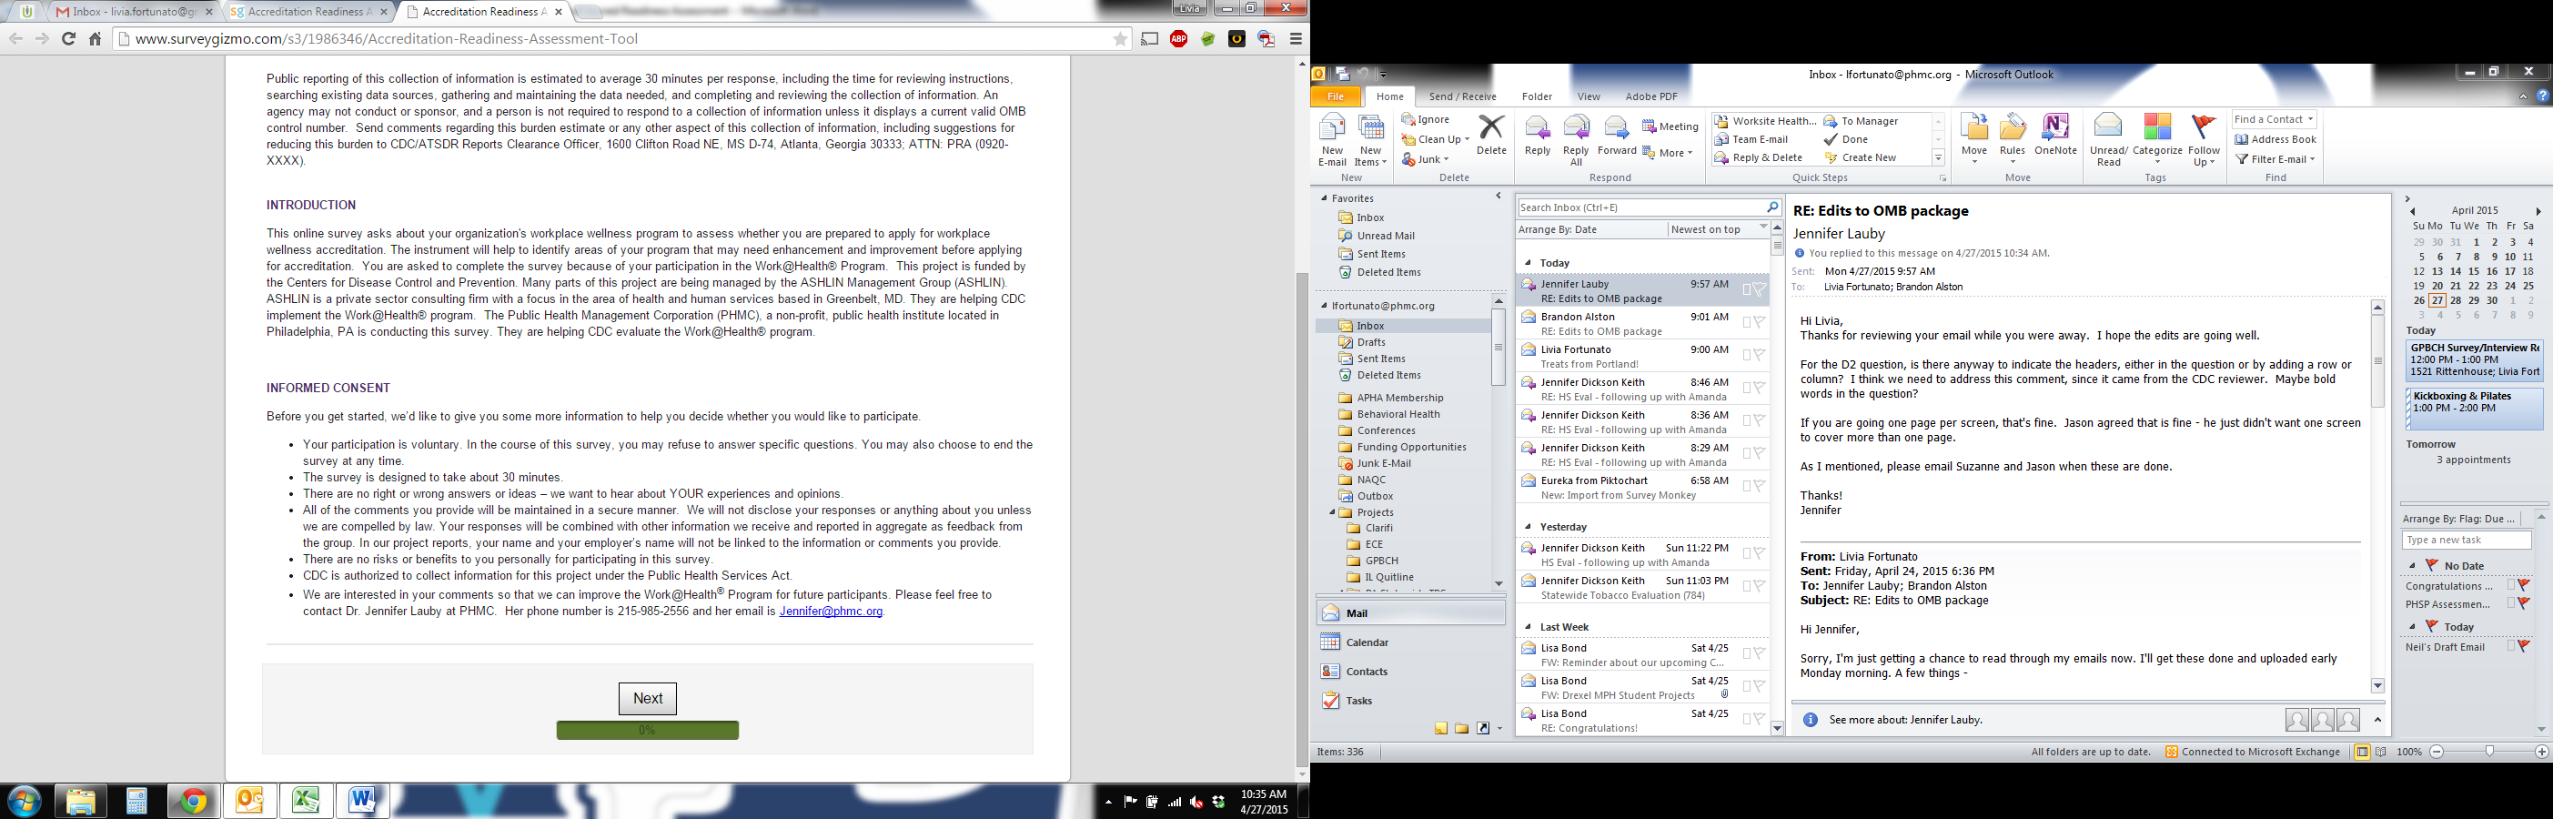Viewport: 2553px width, 819px height.
Task: Go to Chrome home page icon
Action: 96,38
